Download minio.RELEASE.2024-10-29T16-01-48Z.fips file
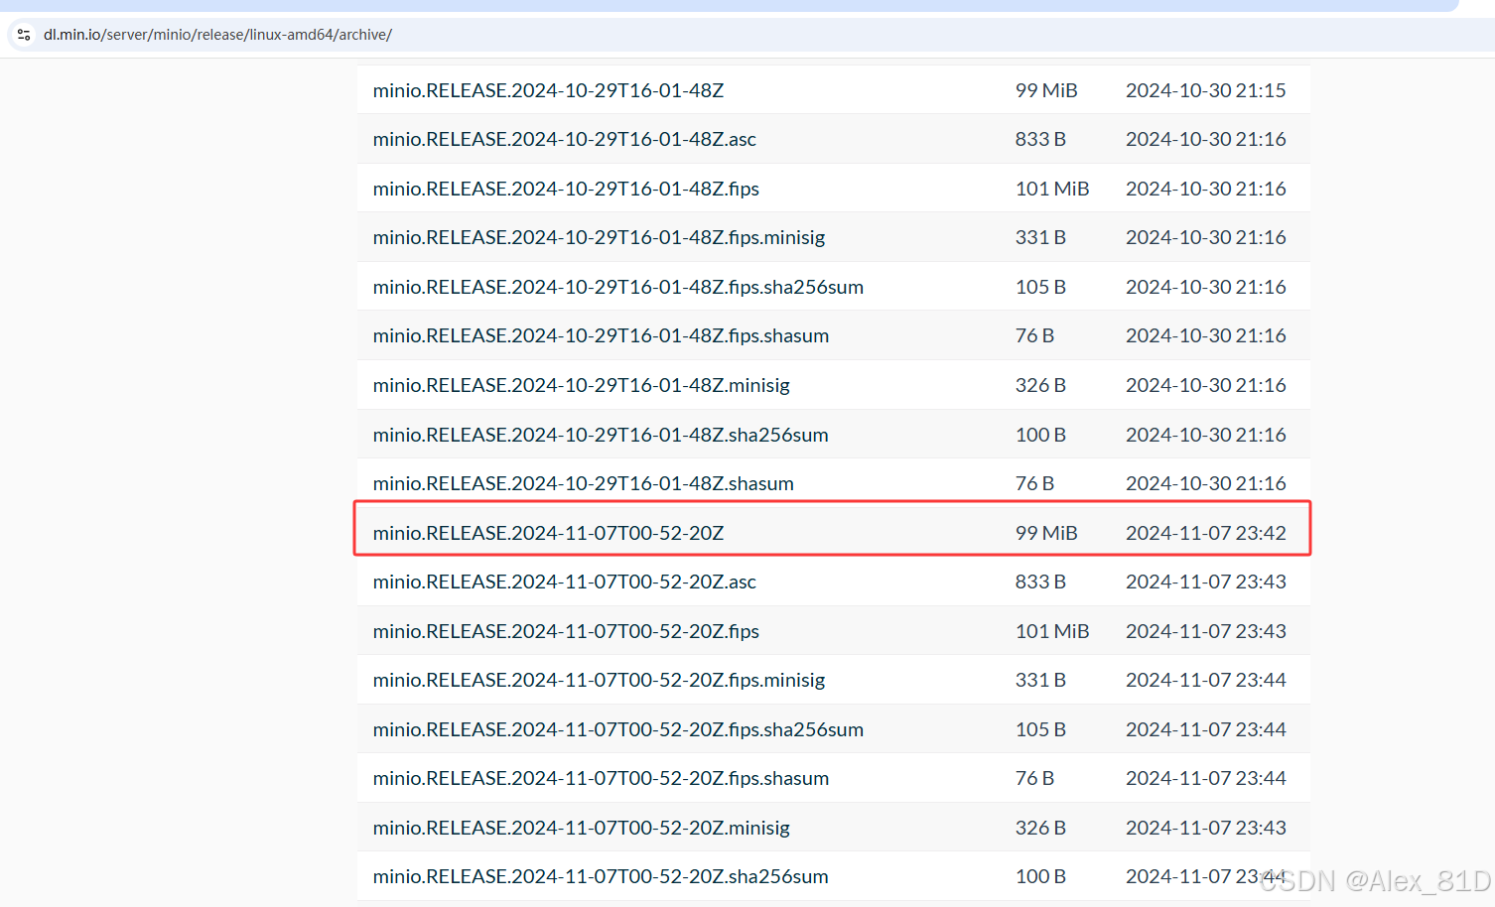The image size is (1495, 907). 566,189
